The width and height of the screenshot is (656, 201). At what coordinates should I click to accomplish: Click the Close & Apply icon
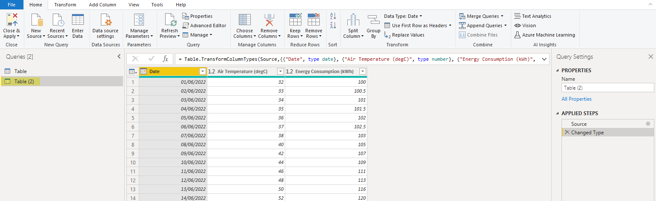pos(11,20)
